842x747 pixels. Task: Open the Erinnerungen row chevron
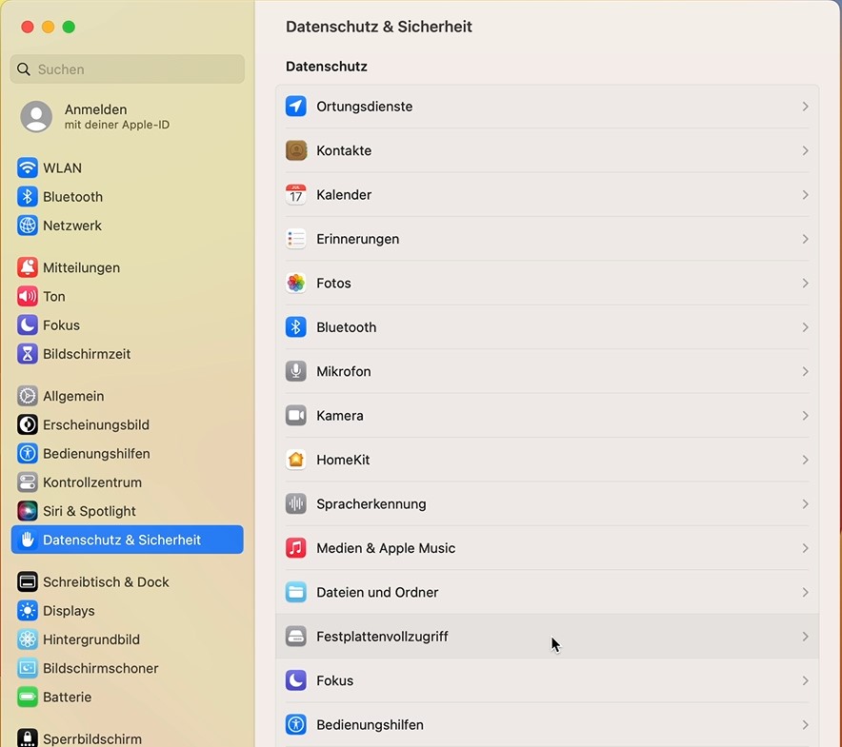click(x=805, y=239)
